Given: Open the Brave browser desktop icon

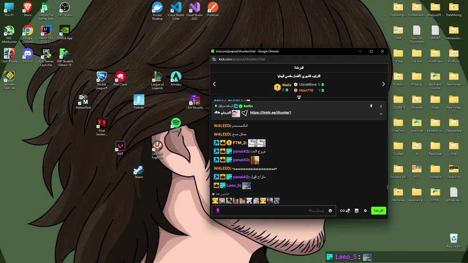Looking at the screenshot, I should pyautogui.click(x=27, y=9).
